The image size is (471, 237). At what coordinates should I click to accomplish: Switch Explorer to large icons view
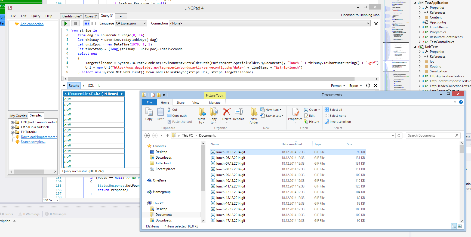460,226
